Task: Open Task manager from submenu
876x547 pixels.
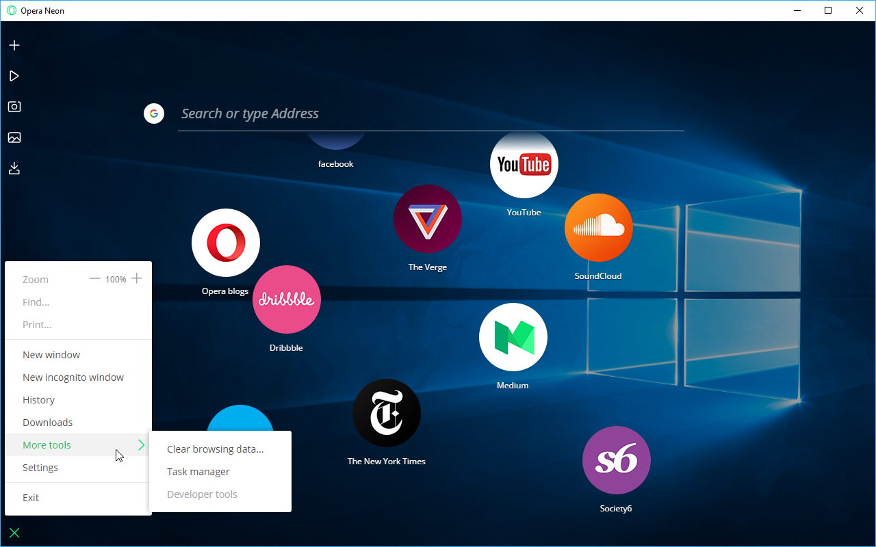Action: tap(220, 472)
